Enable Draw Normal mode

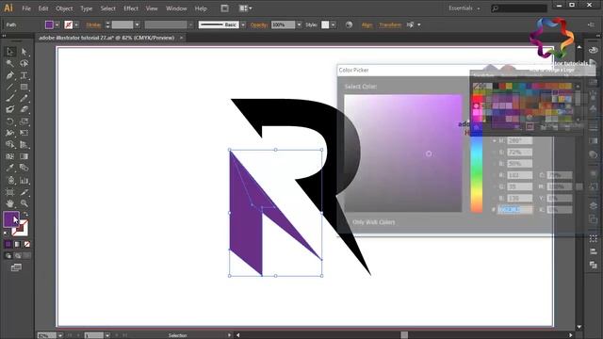[x=8, y=255]
